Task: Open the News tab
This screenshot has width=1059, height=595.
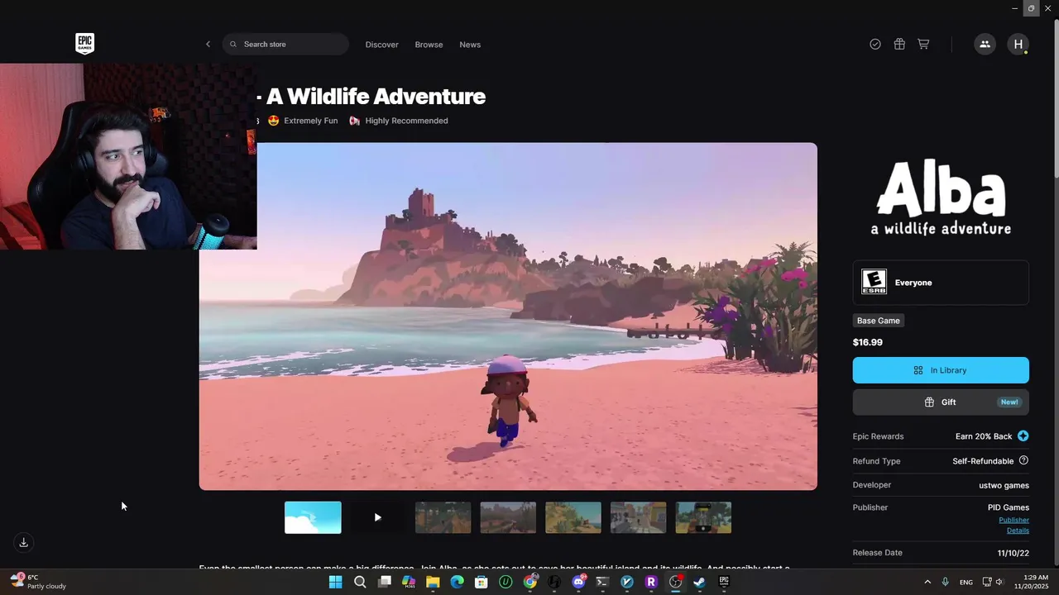Action: (x=470, y=45)
